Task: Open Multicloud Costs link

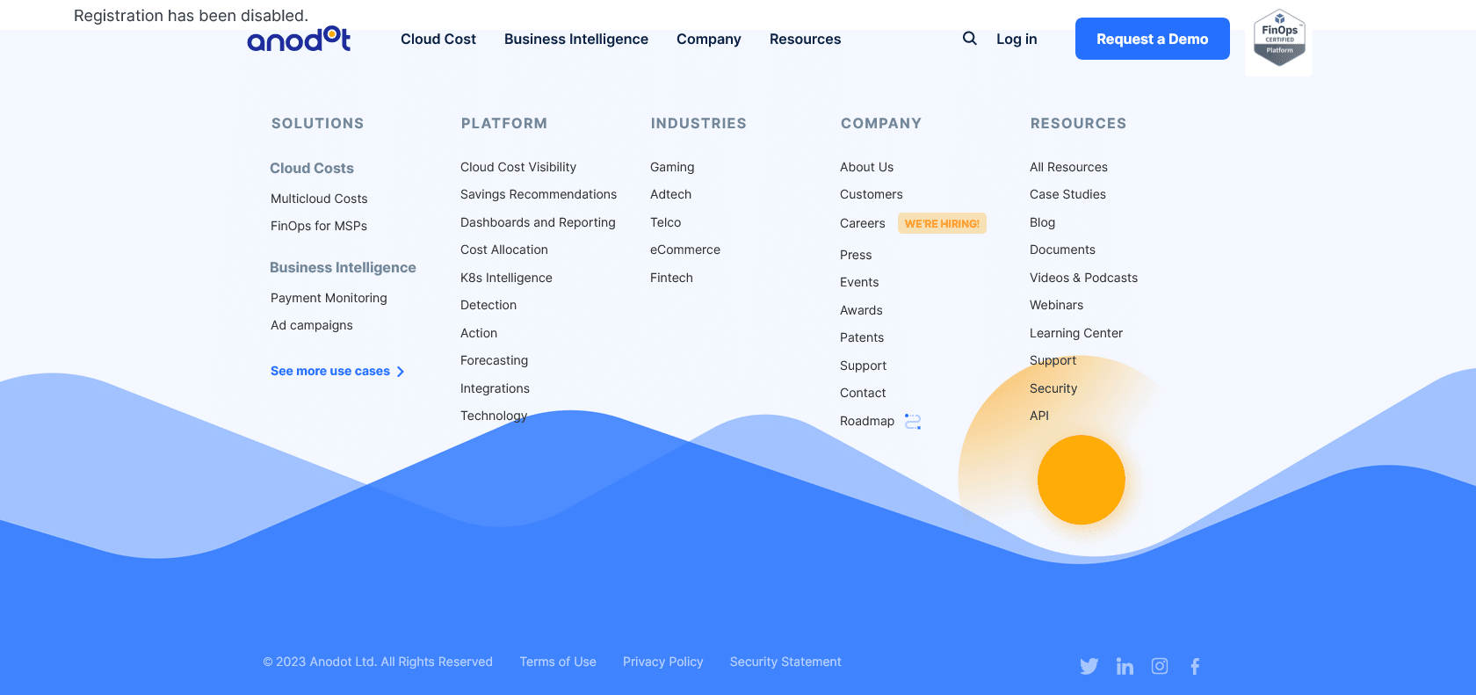Action: click(319, 199)
